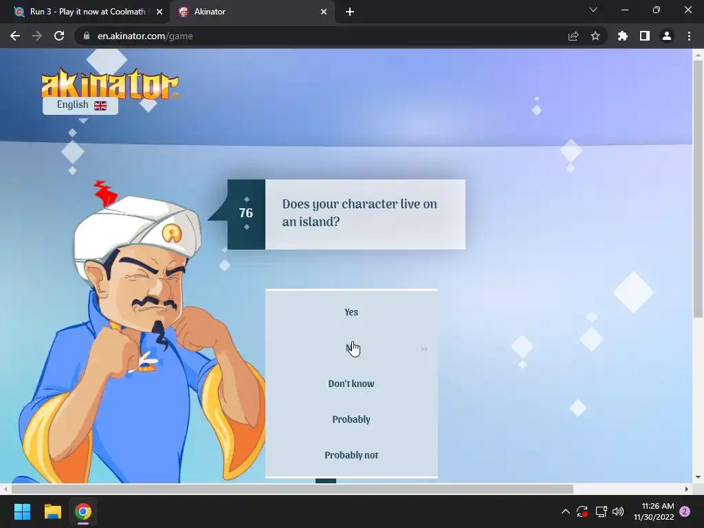Click the Akinator logo
Image resolution: width=704 pixels, height=528 pixels.
109,83
